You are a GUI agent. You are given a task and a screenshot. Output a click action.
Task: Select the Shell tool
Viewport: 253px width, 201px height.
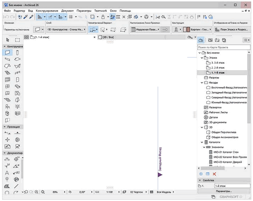tap(17, 66)
